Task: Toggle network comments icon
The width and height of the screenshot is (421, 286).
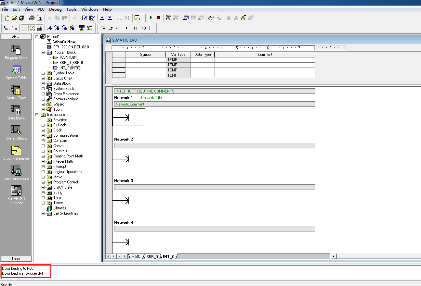Action: (32, 28)
